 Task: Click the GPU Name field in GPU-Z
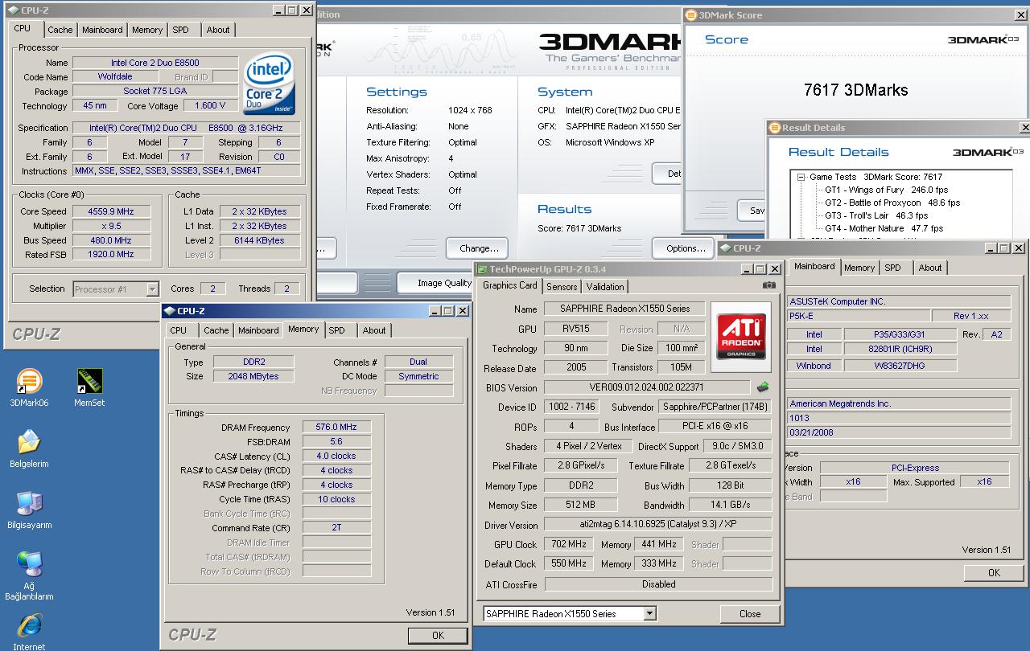point(625,309)
